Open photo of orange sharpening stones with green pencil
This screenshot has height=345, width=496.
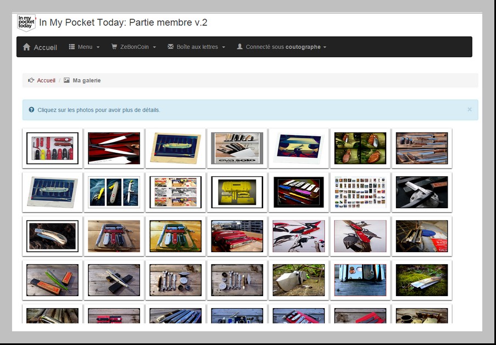pyautogui.click(x=53, y=280)
